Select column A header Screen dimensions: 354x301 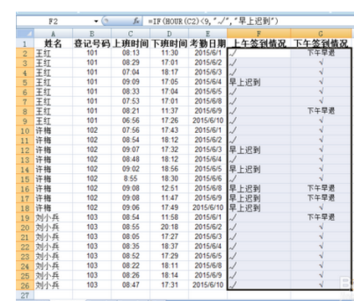point(54,33)
